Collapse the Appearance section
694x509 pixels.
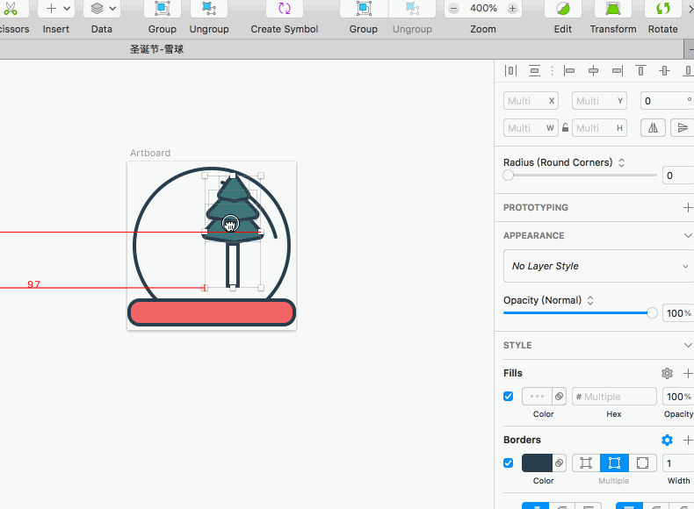point(687,235)
